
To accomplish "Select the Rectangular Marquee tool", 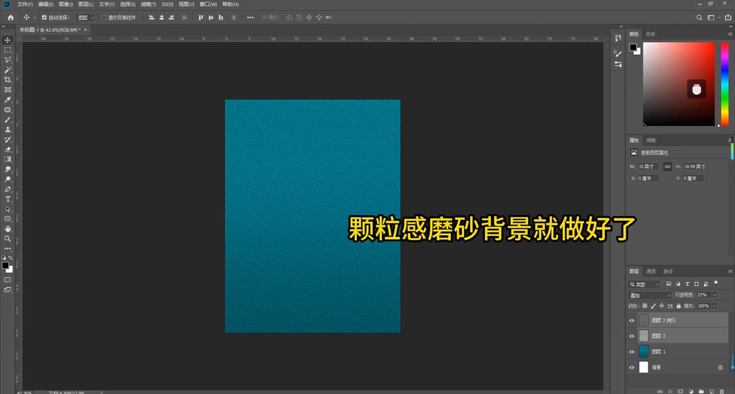I will click(8, 50).
